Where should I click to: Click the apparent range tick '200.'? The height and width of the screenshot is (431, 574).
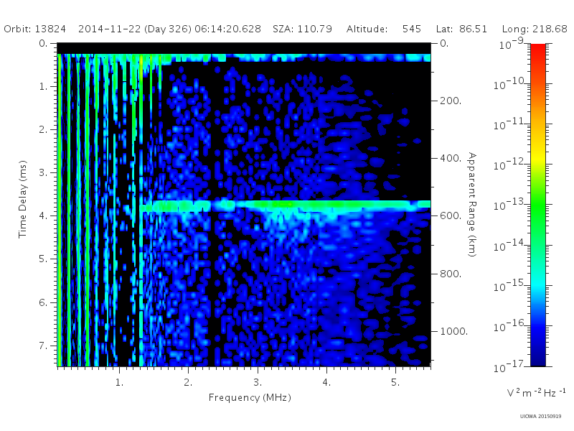click(451, 101)
